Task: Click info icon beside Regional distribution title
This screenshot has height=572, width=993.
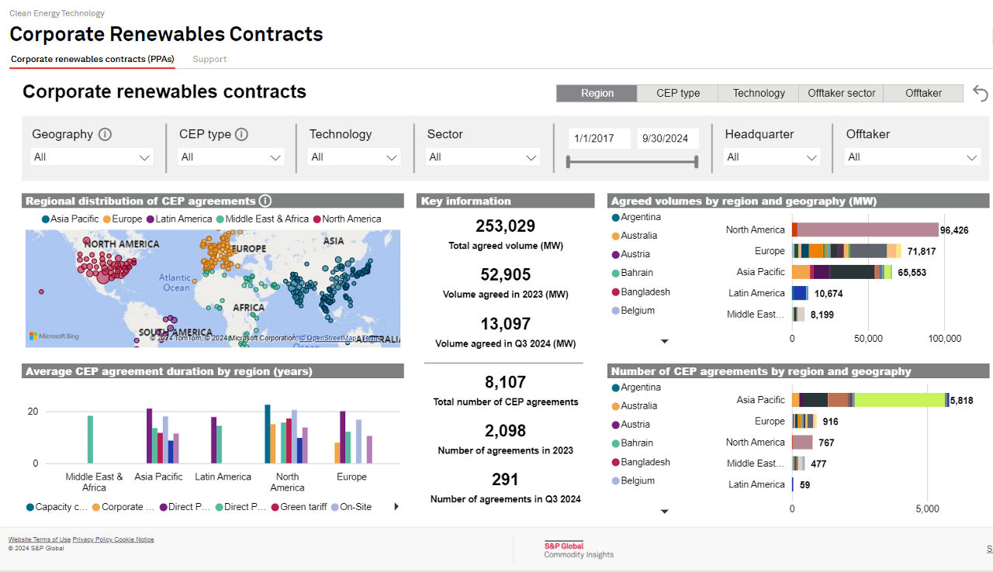Action: (x=265, y=201)
